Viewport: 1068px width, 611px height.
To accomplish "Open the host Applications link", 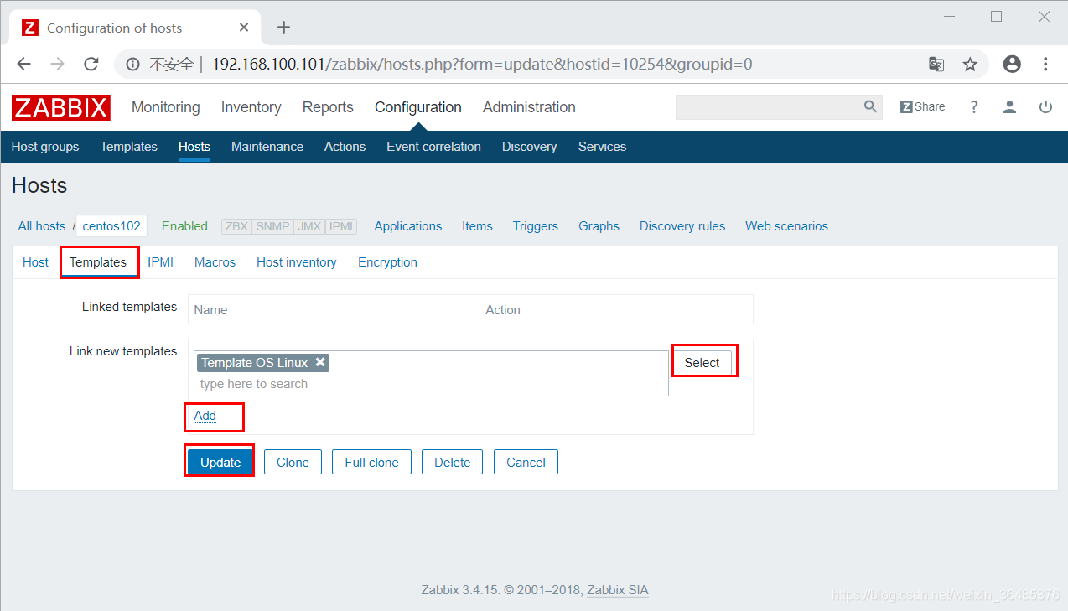I will point(408,226).
